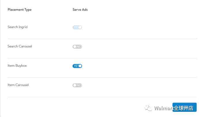Click the grey knob on Item Carousel switch
200x117 pixels.
click(74, 85)
